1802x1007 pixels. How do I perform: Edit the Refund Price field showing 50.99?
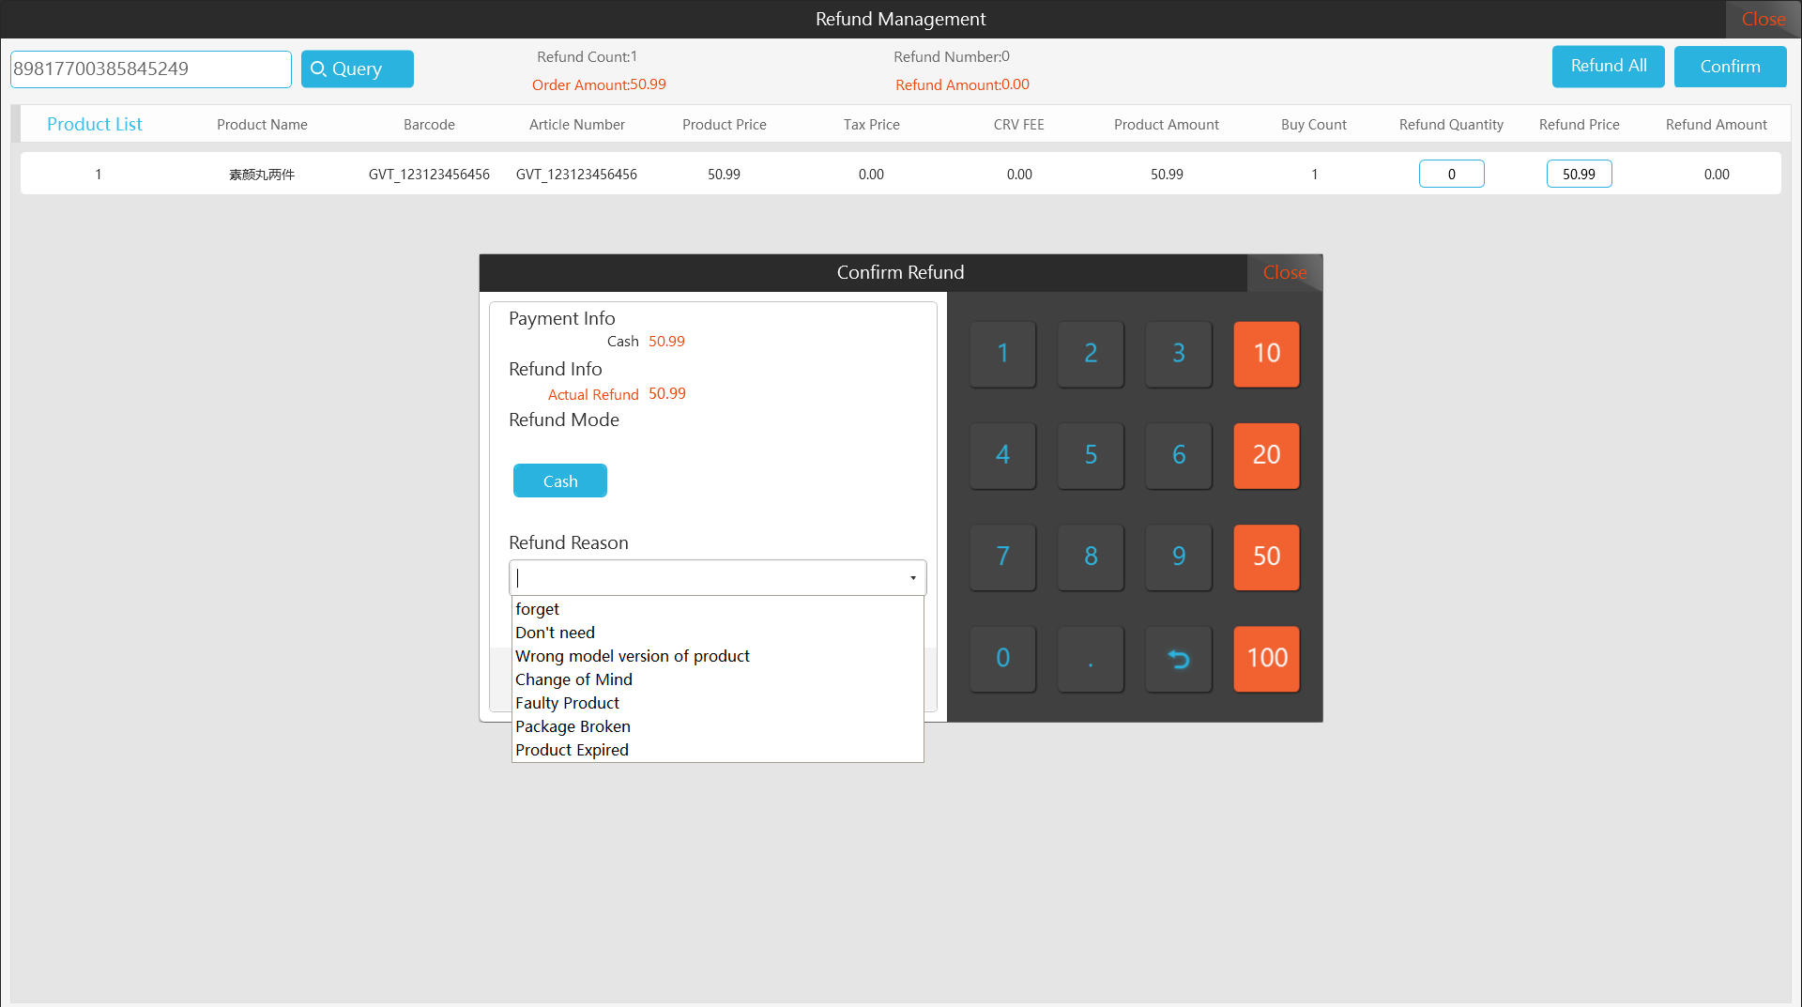1579,174
